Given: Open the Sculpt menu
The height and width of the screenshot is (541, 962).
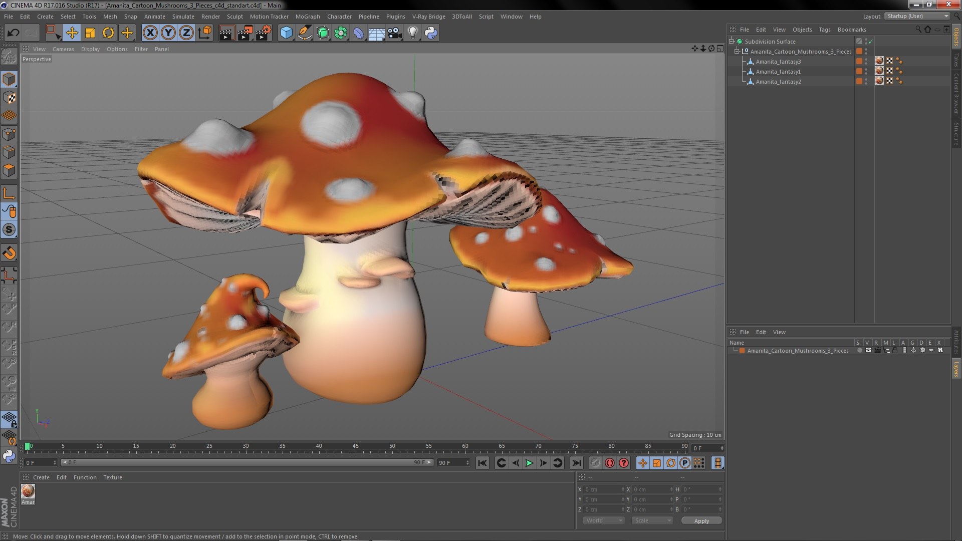Looking at the screenshot, I should tap(234, 17).
